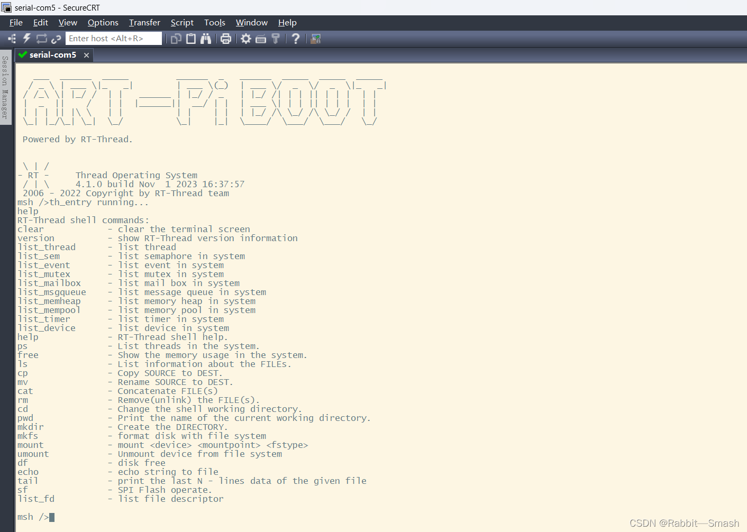This screenshot has height=532, width=747.
Task: Click the Print toolbar icon
Action: [226, 39]
